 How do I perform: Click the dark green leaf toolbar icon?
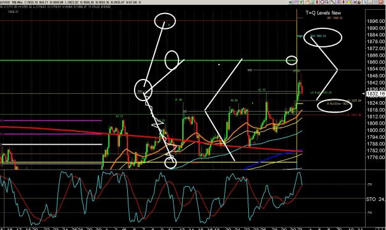coord(290,2)
